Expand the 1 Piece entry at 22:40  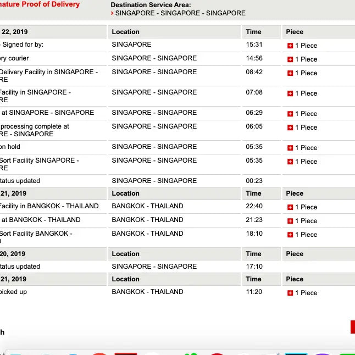(x=290, y=207)
